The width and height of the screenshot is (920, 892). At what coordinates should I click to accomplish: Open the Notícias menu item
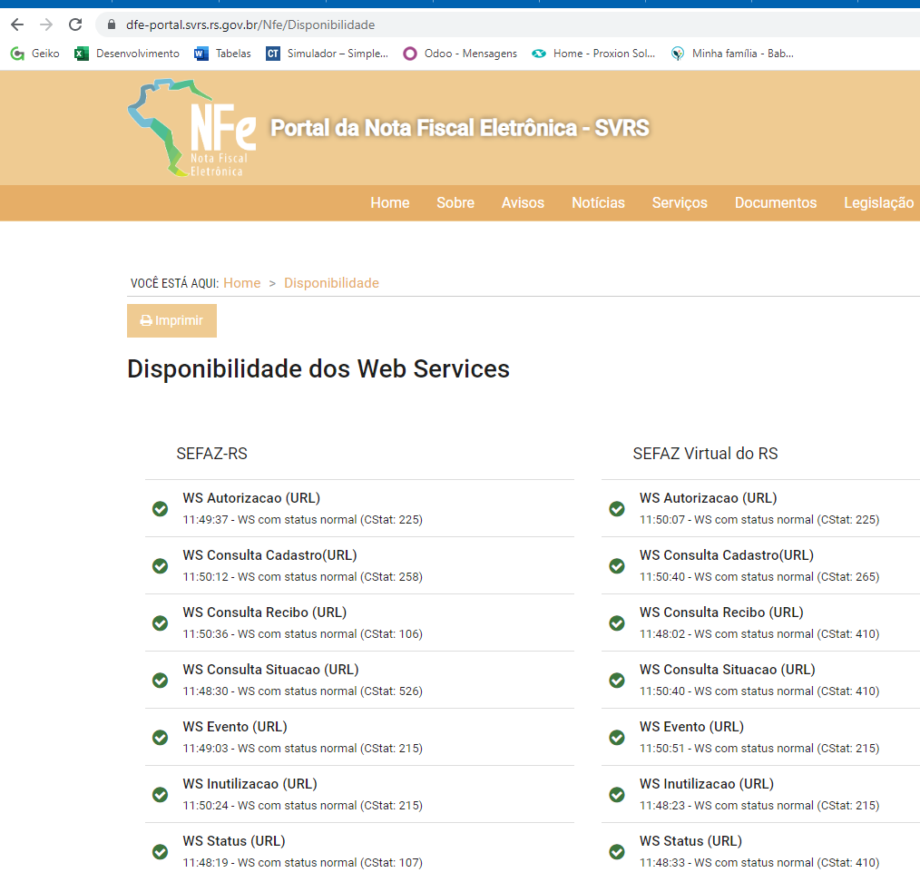[599, 202]
